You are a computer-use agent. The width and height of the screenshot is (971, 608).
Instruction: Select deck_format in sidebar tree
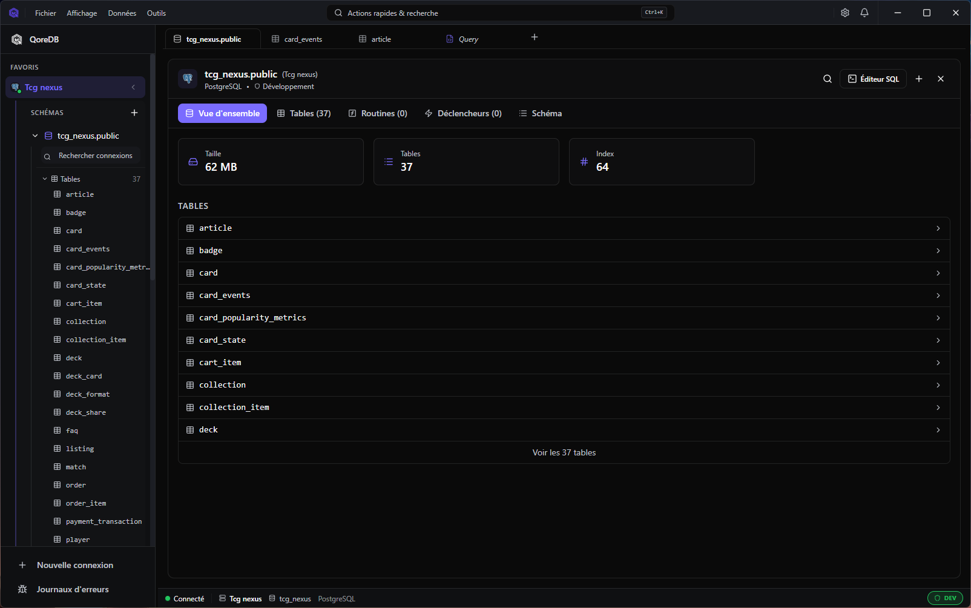pyautogui.click(x=88, y=394)
